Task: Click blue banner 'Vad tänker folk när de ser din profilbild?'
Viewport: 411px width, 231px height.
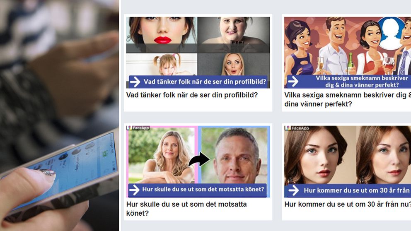Action: click(198, 82)
